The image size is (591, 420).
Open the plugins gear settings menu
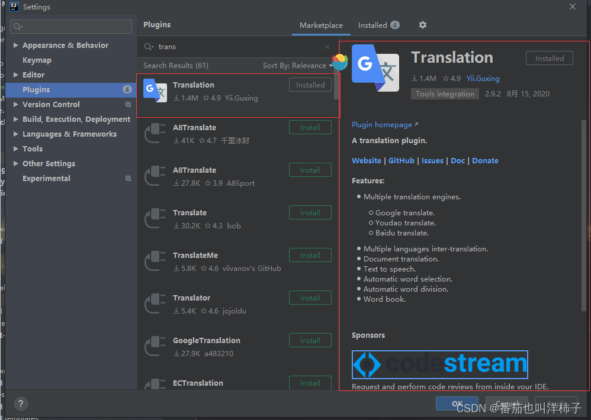click(x=422, y=25)
